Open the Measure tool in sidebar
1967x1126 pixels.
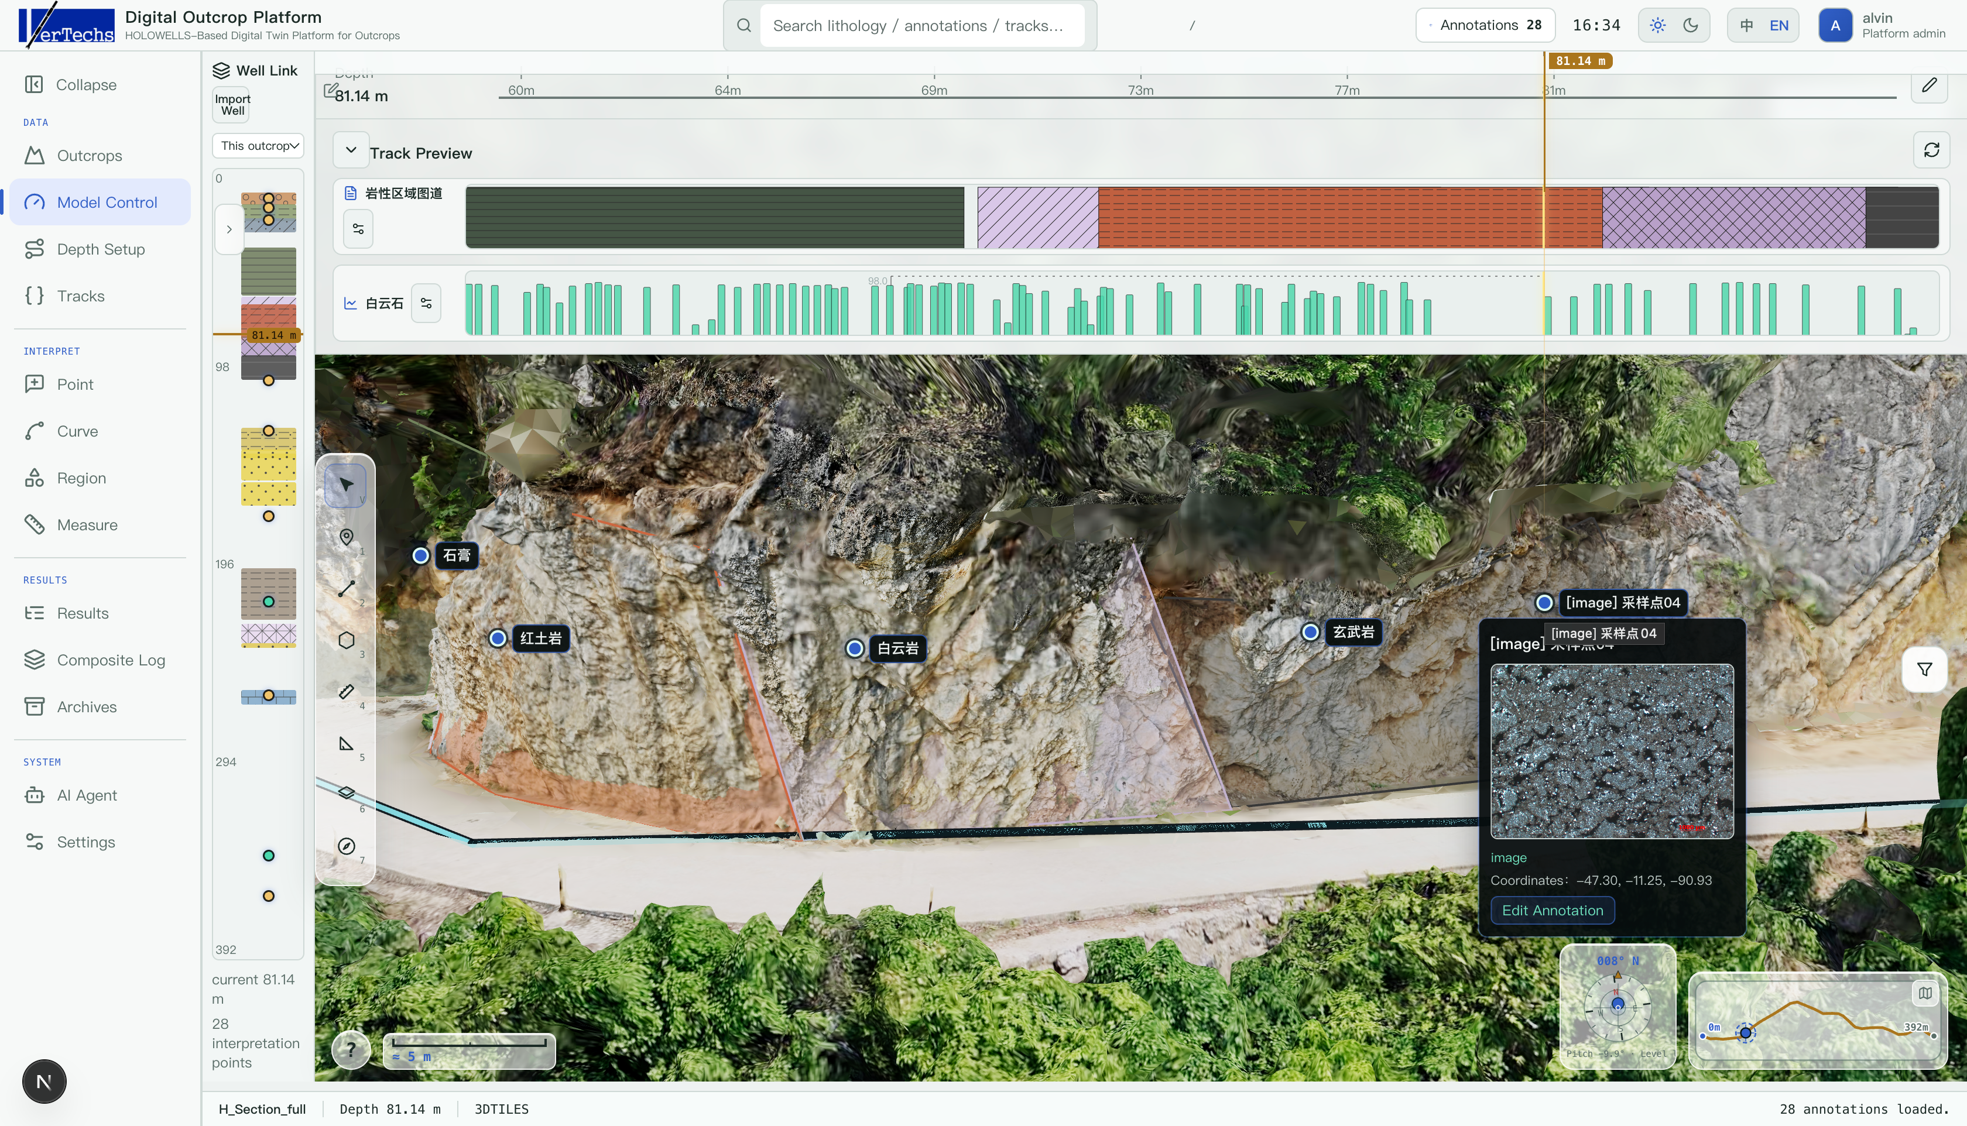click(99, 524)
